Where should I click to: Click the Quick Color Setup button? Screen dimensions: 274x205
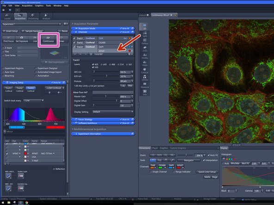(207, 172)
